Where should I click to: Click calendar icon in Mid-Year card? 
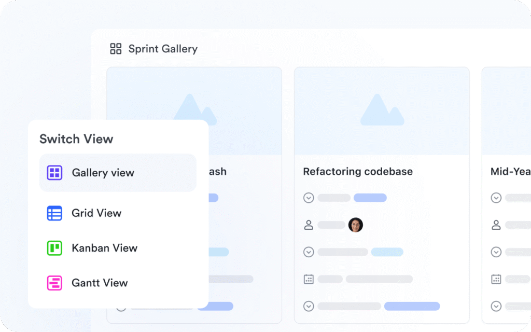coord(496,279)
